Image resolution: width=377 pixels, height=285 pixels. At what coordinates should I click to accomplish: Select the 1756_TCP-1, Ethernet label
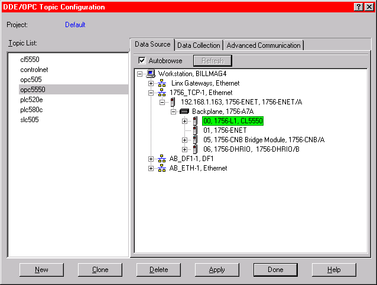click(x=201, y=93)
